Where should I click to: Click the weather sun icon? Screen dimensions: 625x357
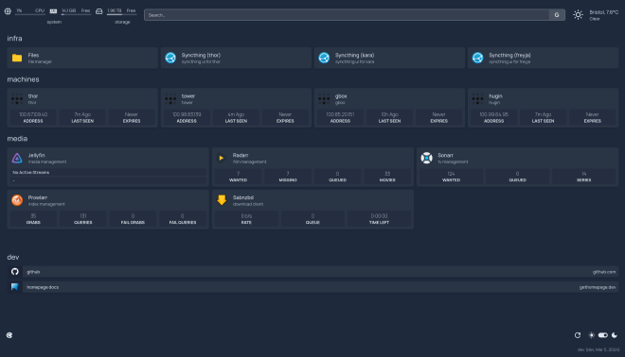point(578,15)
